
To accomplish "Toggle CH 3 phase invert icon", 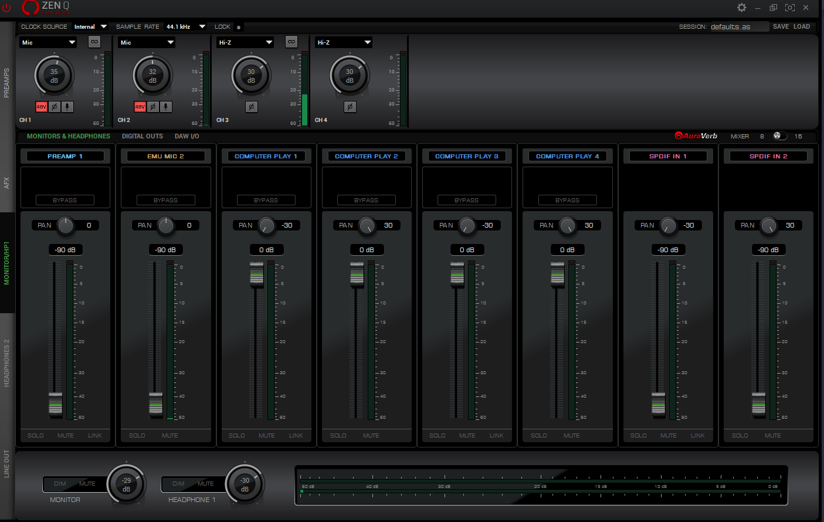I will tap(252, 107).
